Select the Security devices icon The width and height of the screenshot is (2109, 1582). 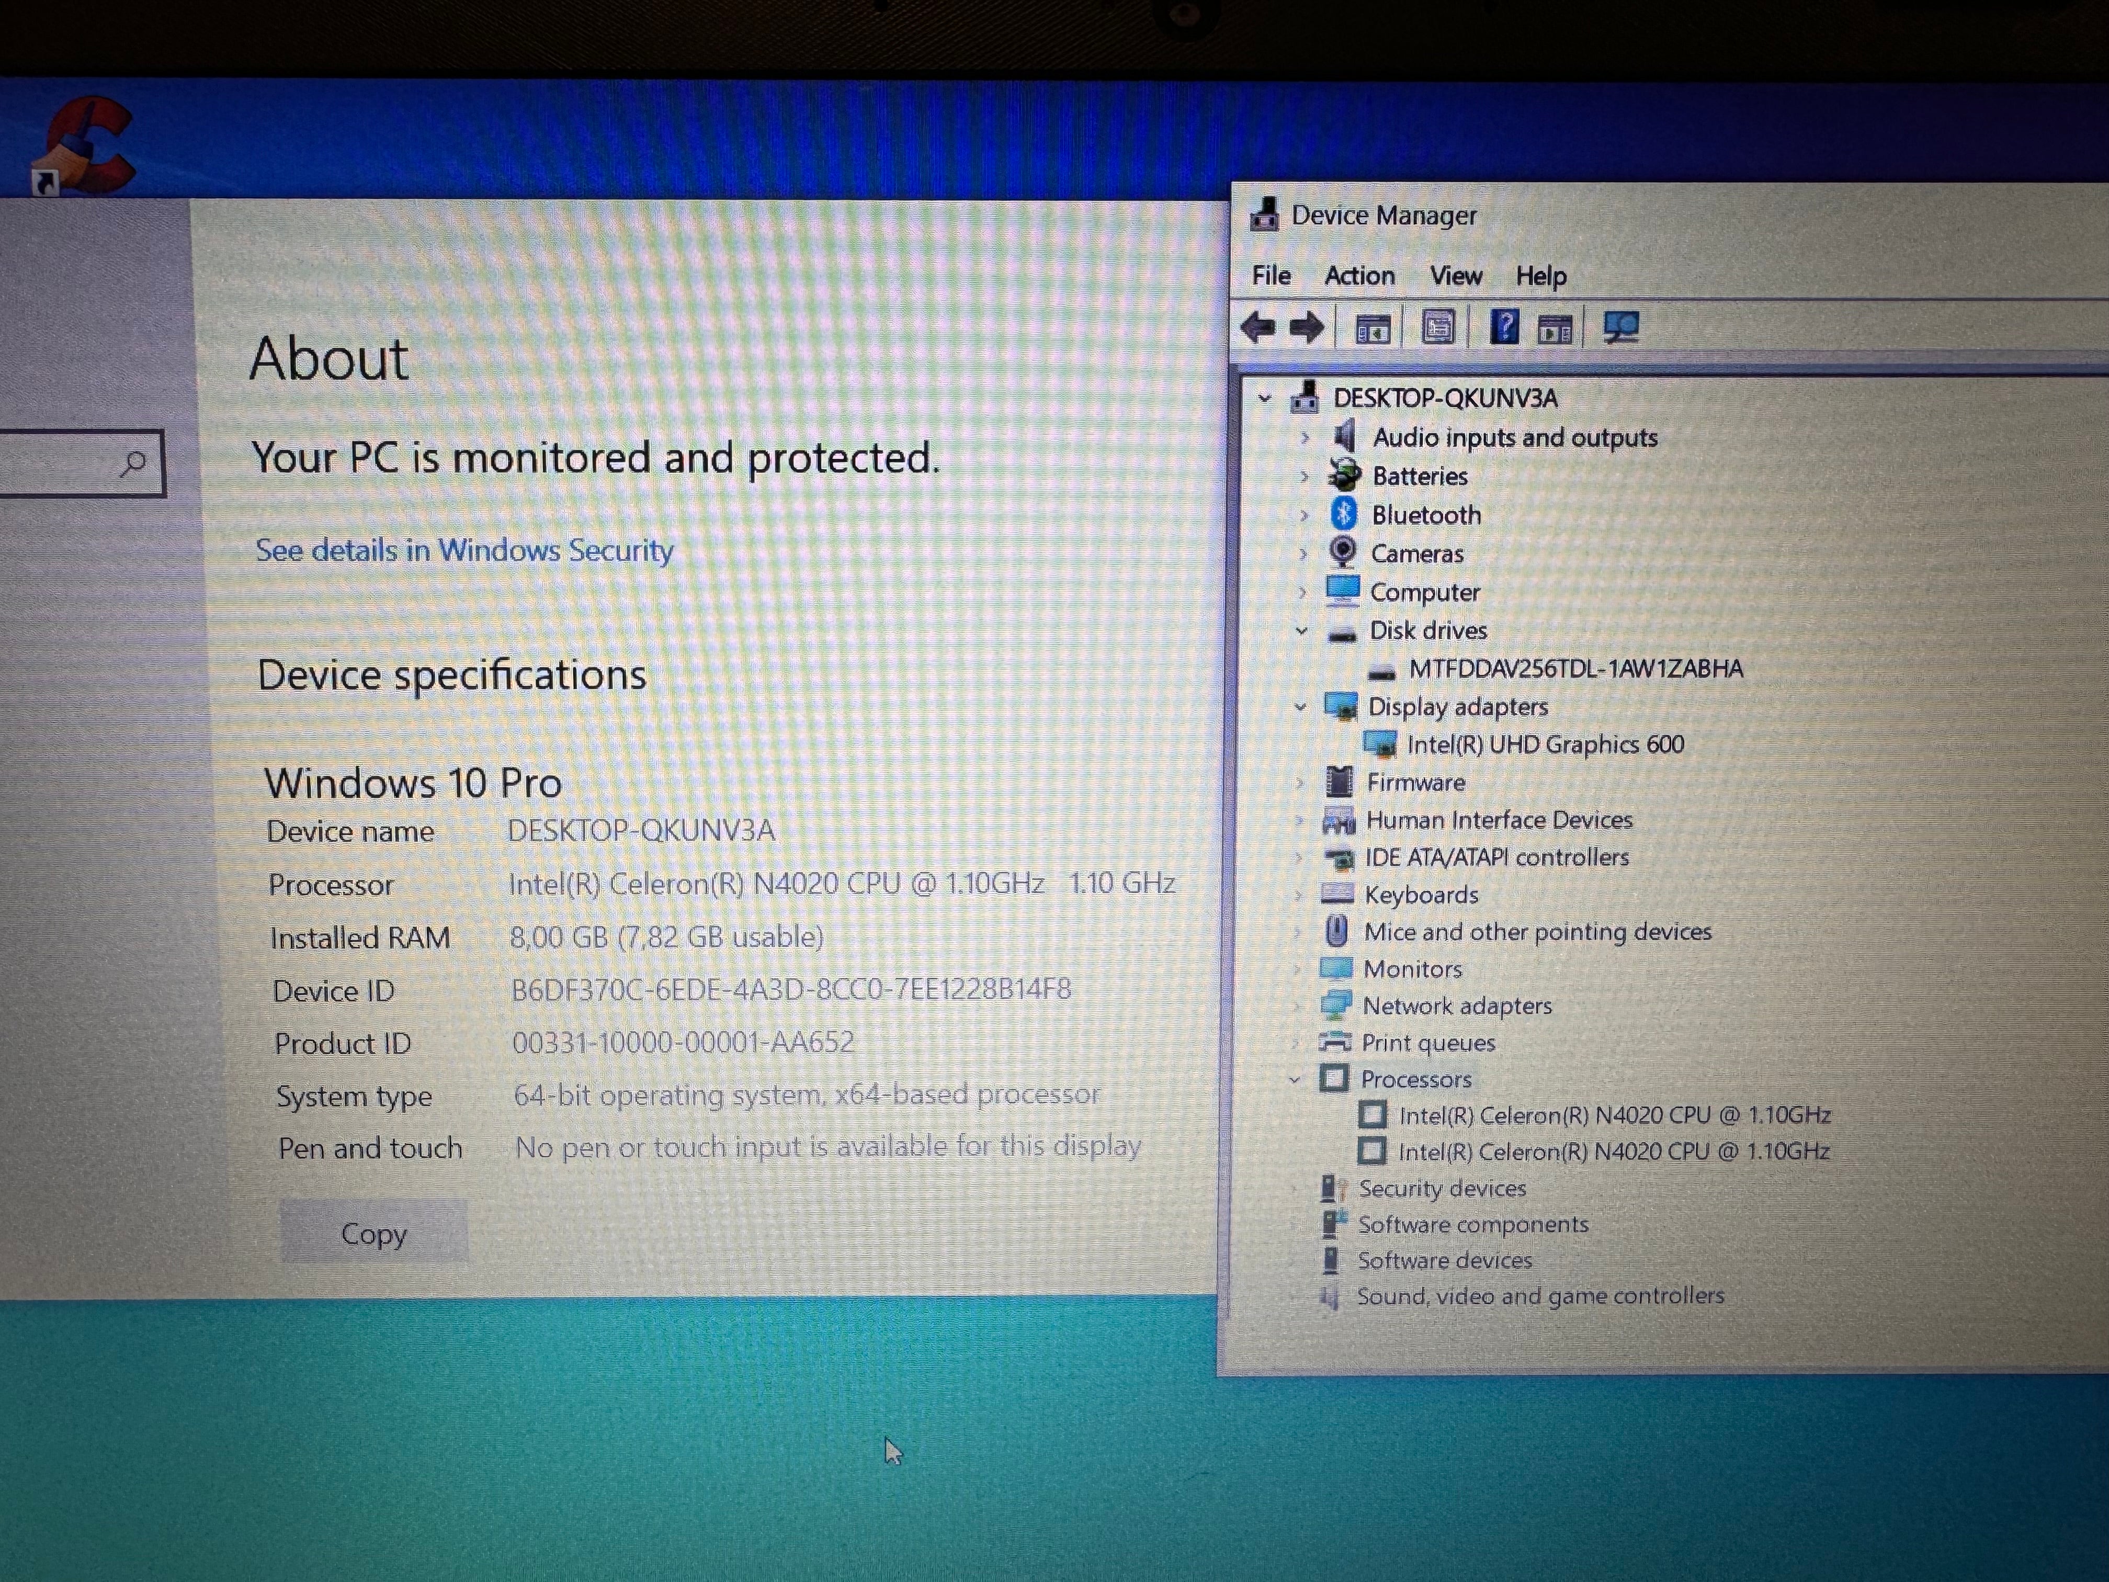1333,1188
